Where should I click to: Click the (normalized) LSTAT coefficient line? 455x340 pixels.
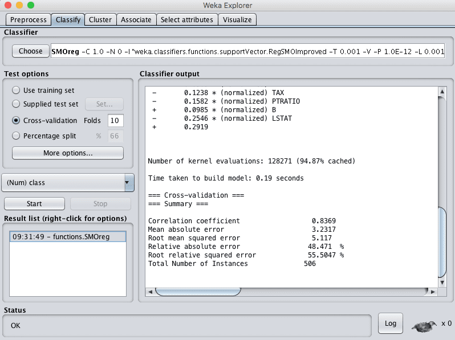pyautogui.click(x=222, y=118)
